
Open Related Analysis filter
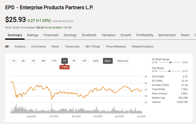[143, 46]
